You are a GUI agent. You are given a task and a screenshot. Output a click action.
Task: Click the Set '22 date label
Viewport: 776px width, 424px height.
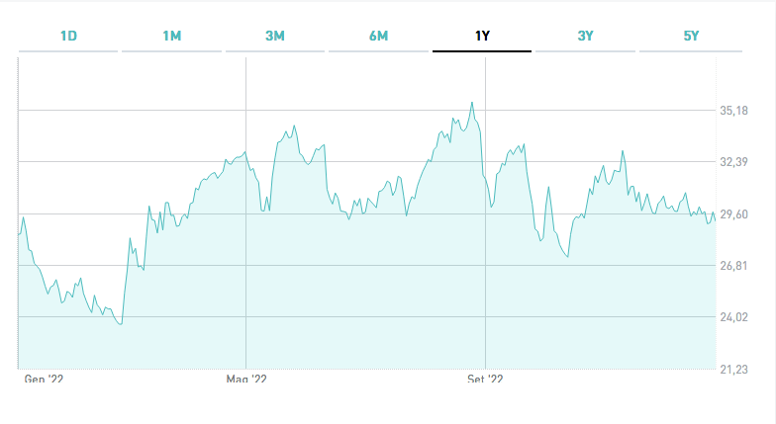pos(485,379)
